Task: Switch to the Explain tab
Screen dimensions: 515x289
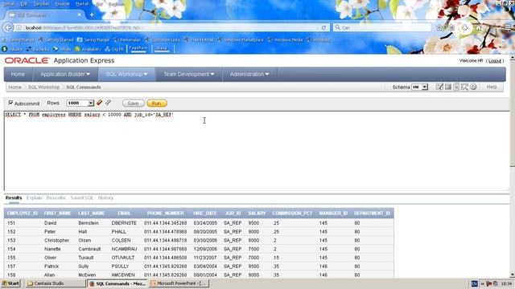Action: (x=34, y=198)
